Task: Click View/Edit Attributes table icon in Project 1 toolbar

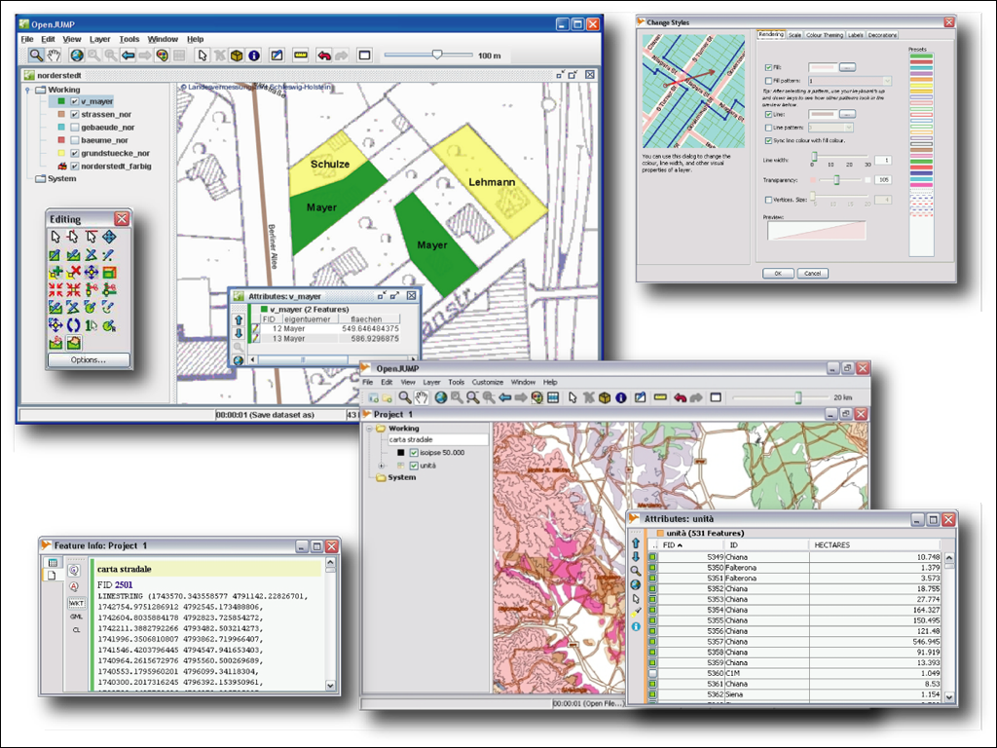Action: 553,397
